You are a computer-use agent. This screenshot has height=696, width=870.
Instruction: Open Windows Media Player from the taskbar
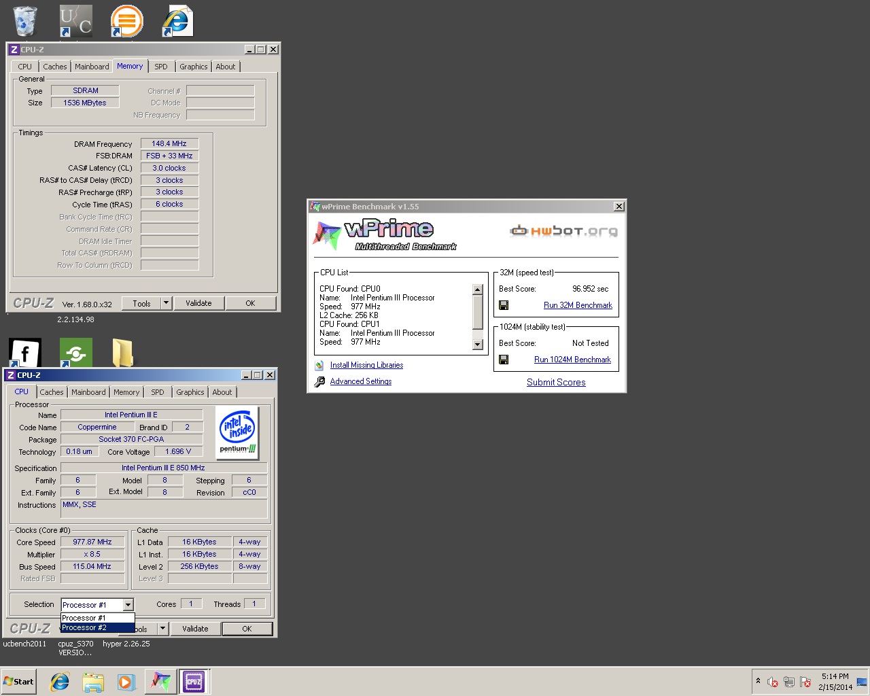[126, 682]
